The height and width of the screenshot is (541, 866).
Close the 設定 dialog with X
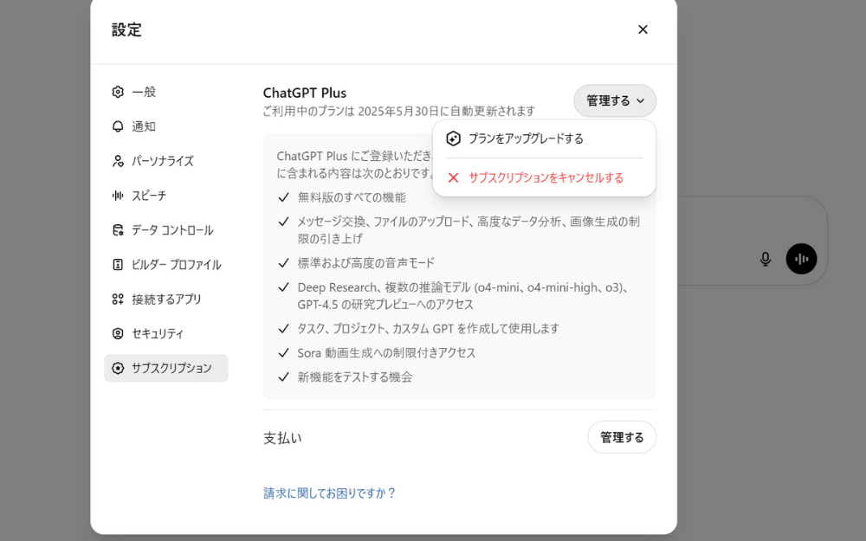[x=643, y=29]
